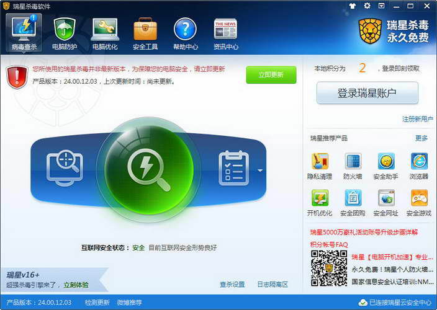This screenshot has height=310, width=437.
Task: Open settings gear in title bar
Action: point(367,6)
